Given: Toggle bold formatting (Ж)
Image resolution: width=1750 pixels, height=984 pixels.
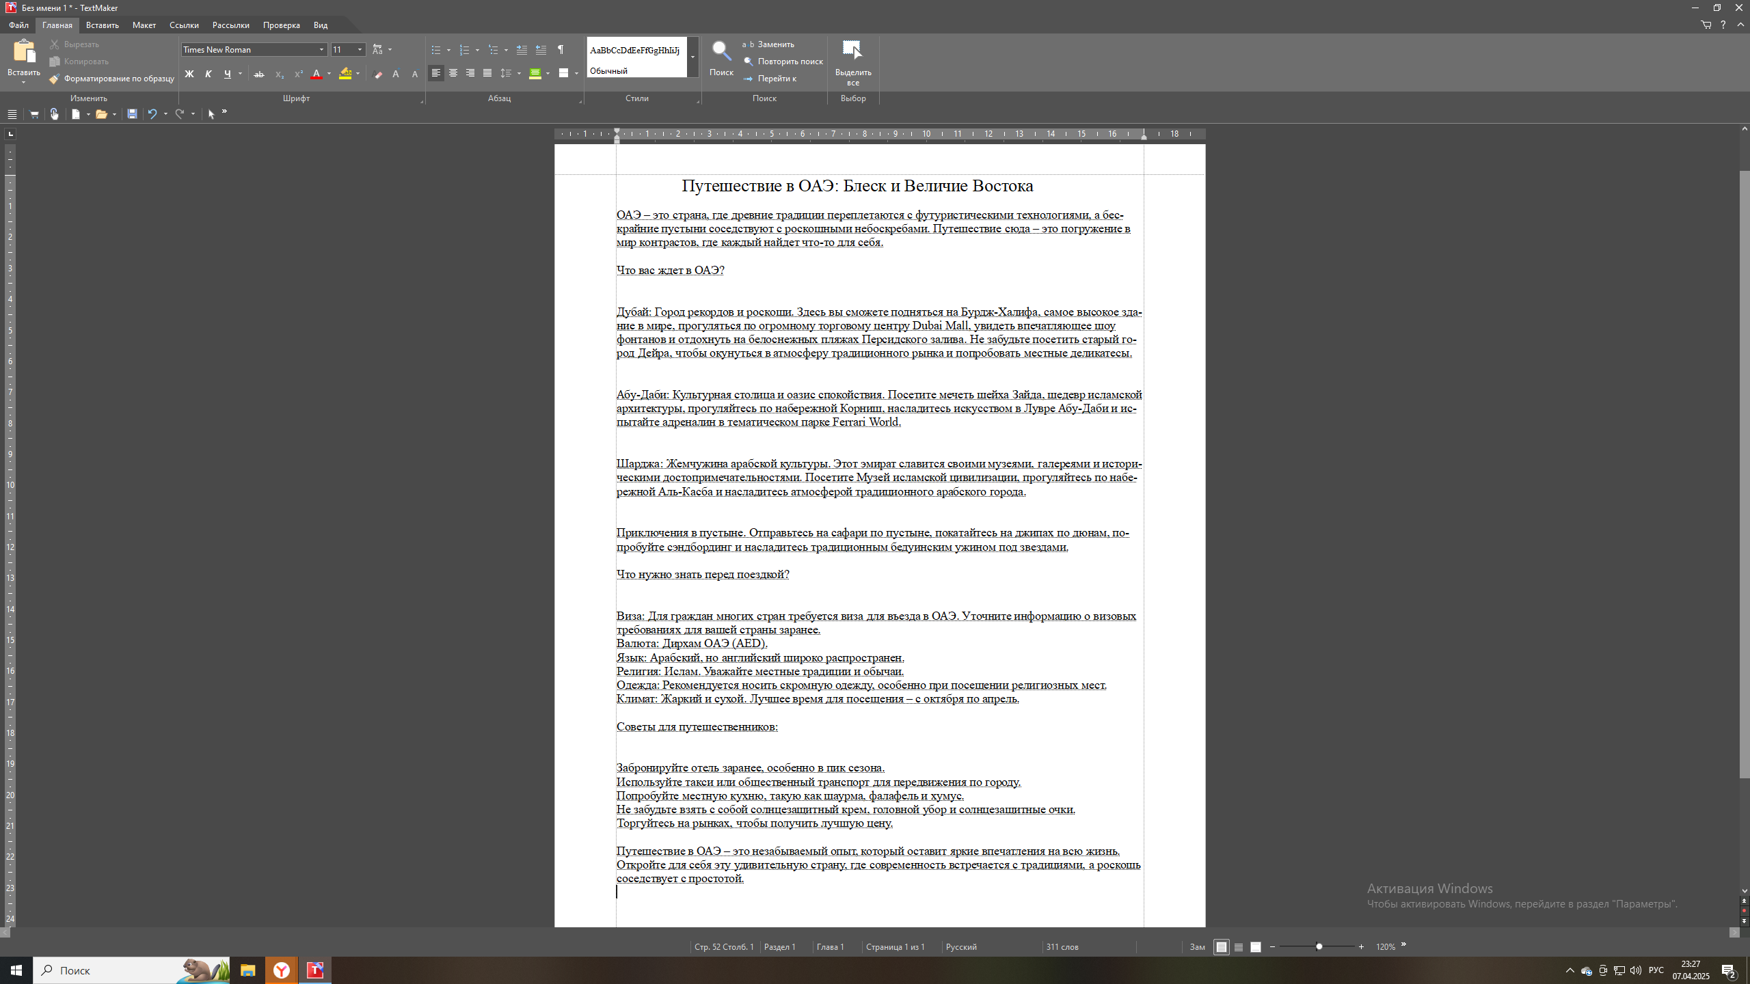Looking at the screenshot, I should (189, 74).
